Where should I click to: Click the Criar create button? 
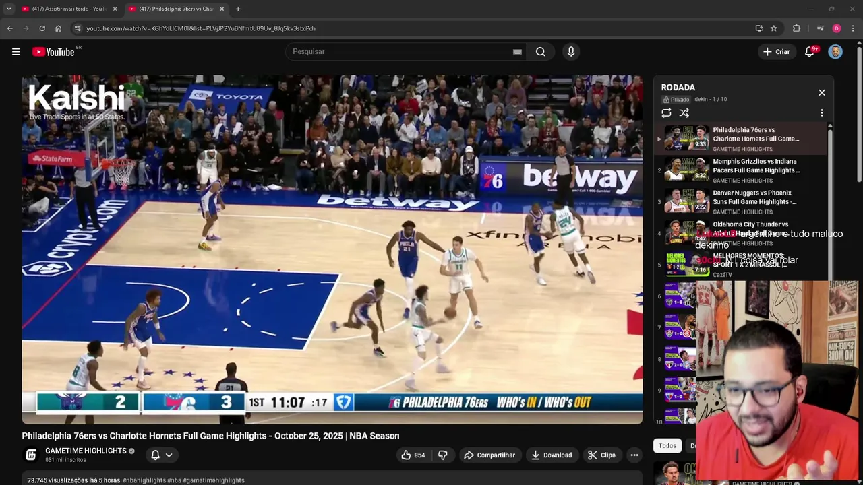point(776,52)
